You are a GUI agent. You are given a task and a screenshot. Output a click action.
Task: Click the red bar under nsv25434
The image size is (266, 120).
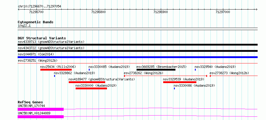(x=56, y=70)
